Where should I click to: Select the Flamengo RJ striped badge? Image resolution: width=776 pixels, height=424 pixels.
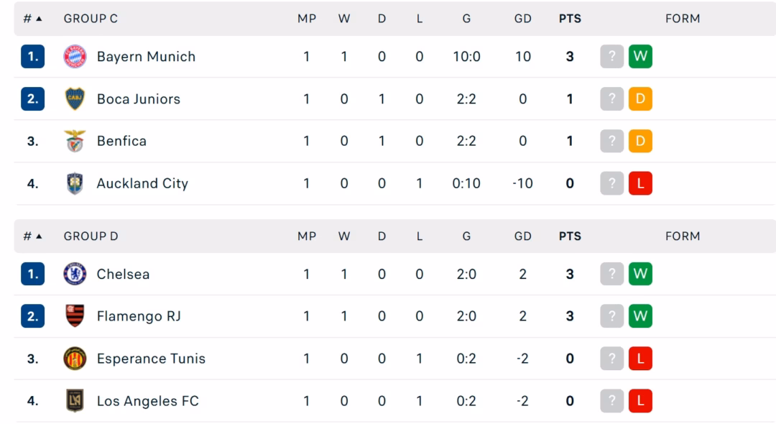coord(75,315)
